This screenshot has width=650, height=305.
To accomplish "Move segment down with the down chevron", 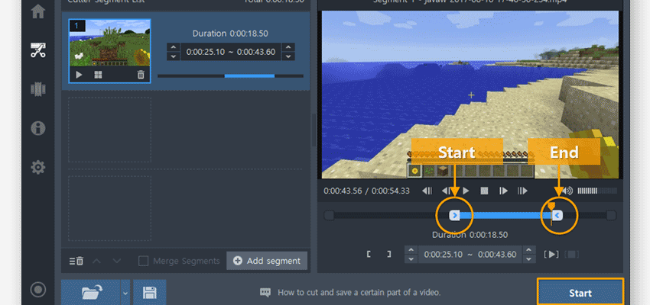I will pyautogui.click(x=117, y=262).
